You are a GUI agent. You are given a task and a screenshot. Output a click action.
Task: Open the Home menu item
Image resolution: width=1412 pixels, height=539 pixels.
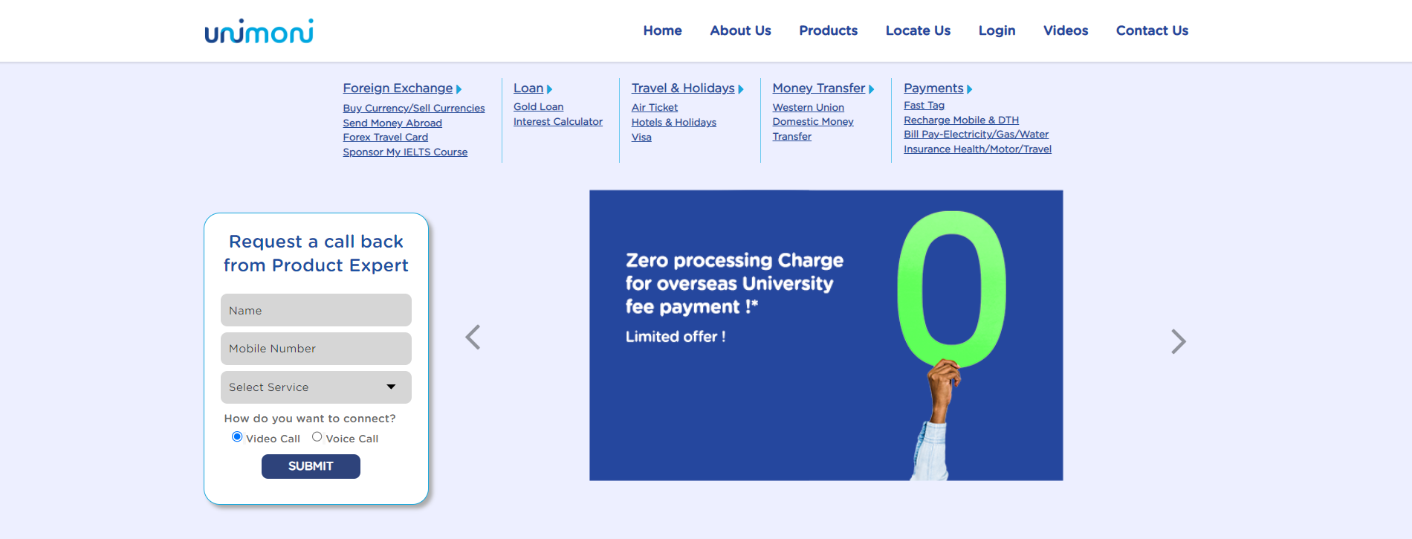(x=663, y=30)
